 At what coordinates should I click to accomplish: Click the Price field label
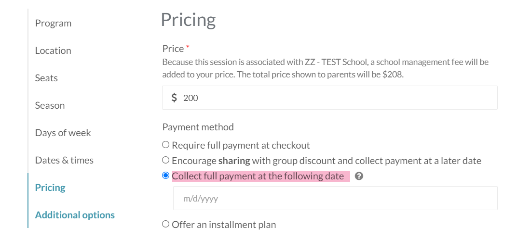[x=173, y=49]
